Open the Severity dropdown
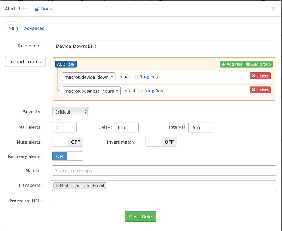This screenshot has width=282, height=231. coord(70,112)
